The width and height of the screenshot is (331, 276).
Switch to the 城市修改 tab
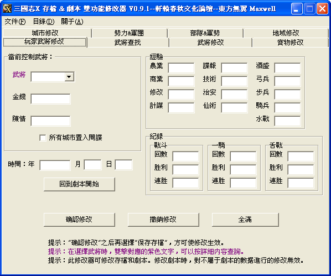(x=45, y=33)
